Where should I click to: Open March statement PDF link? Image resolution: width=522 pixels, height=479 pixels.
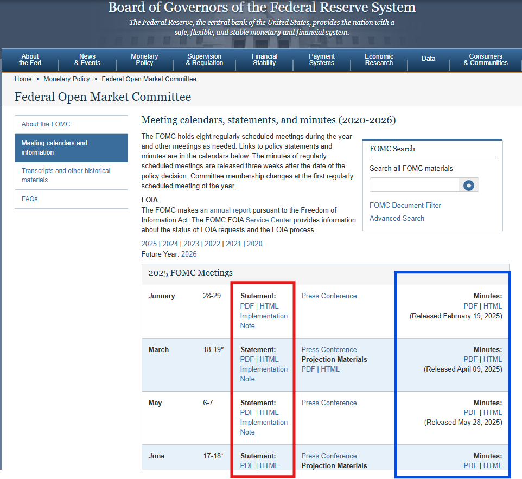247,360
